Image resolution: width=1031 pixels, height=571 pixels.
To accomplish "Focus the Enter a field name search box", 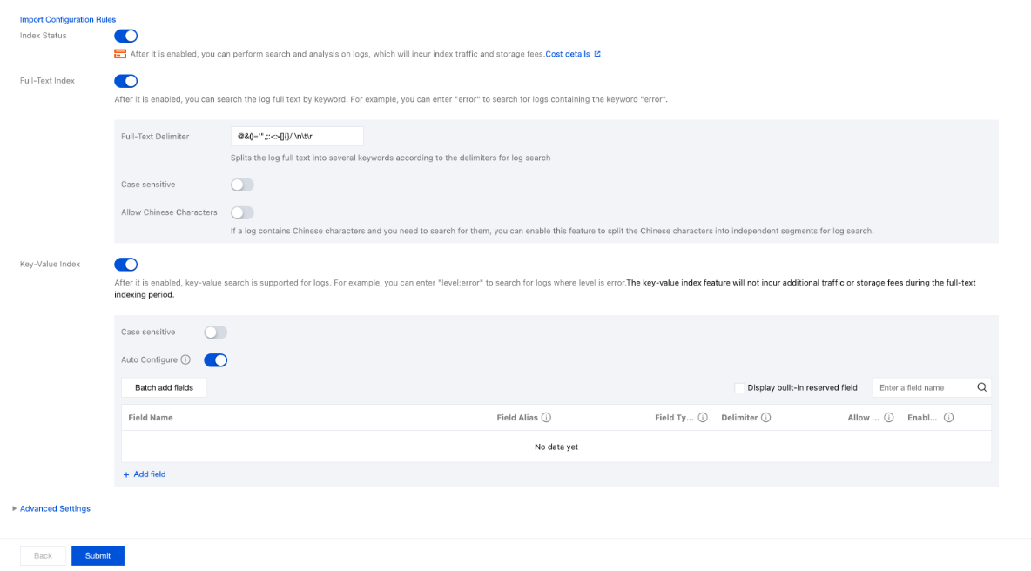I will click(x=923, y=387).
